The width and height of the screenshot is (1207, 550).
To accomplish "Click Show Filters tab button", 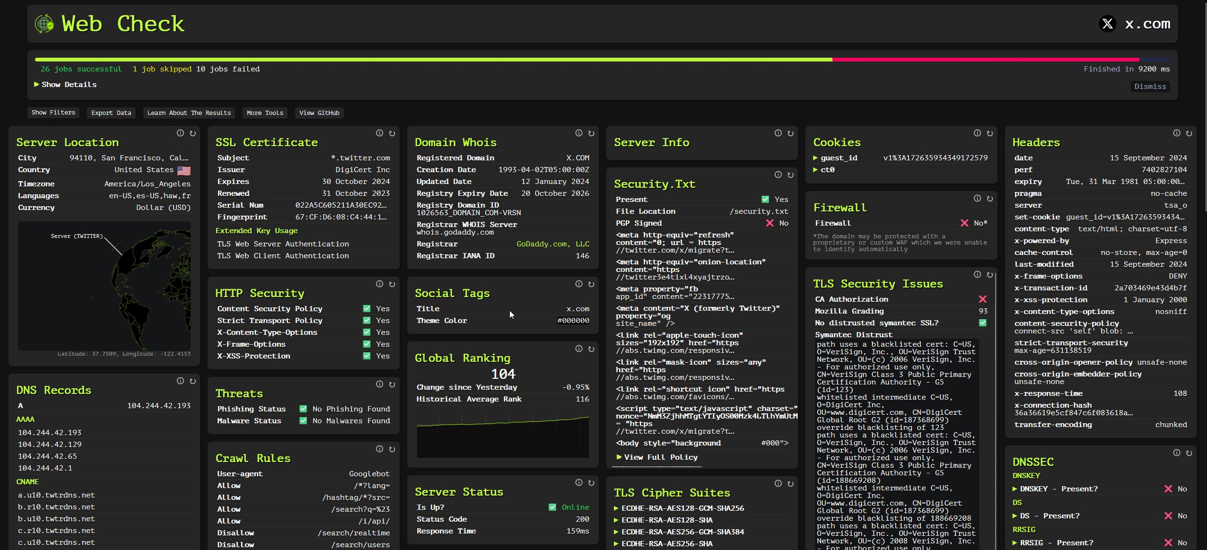I will click(53, 112).
